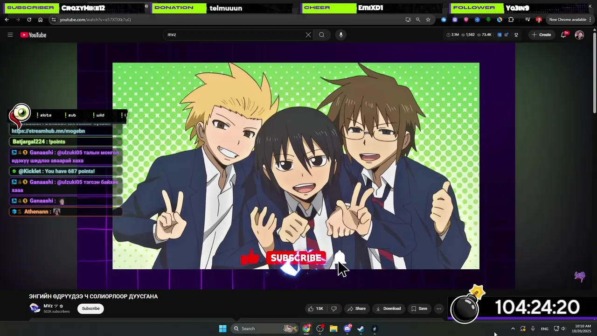
Task: Go back in browser
Action: coord(7,20)
